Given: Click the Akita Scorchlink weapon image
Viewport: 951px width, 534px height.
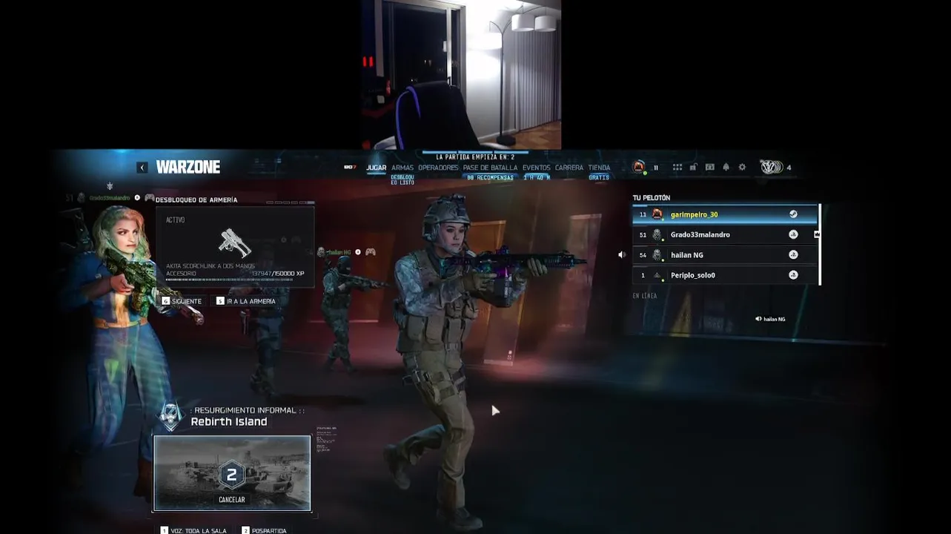Looking at the screenshot, I should coord(234,243).
